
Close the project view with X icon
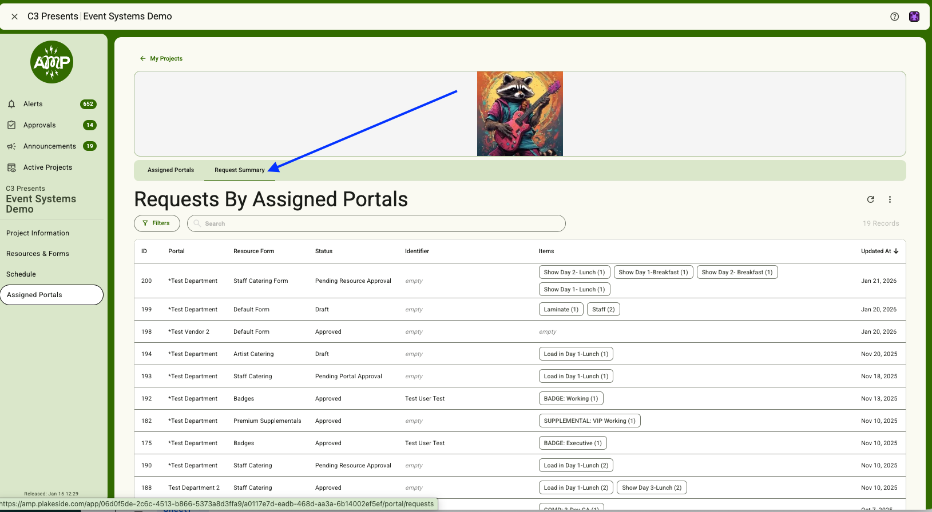14,17
